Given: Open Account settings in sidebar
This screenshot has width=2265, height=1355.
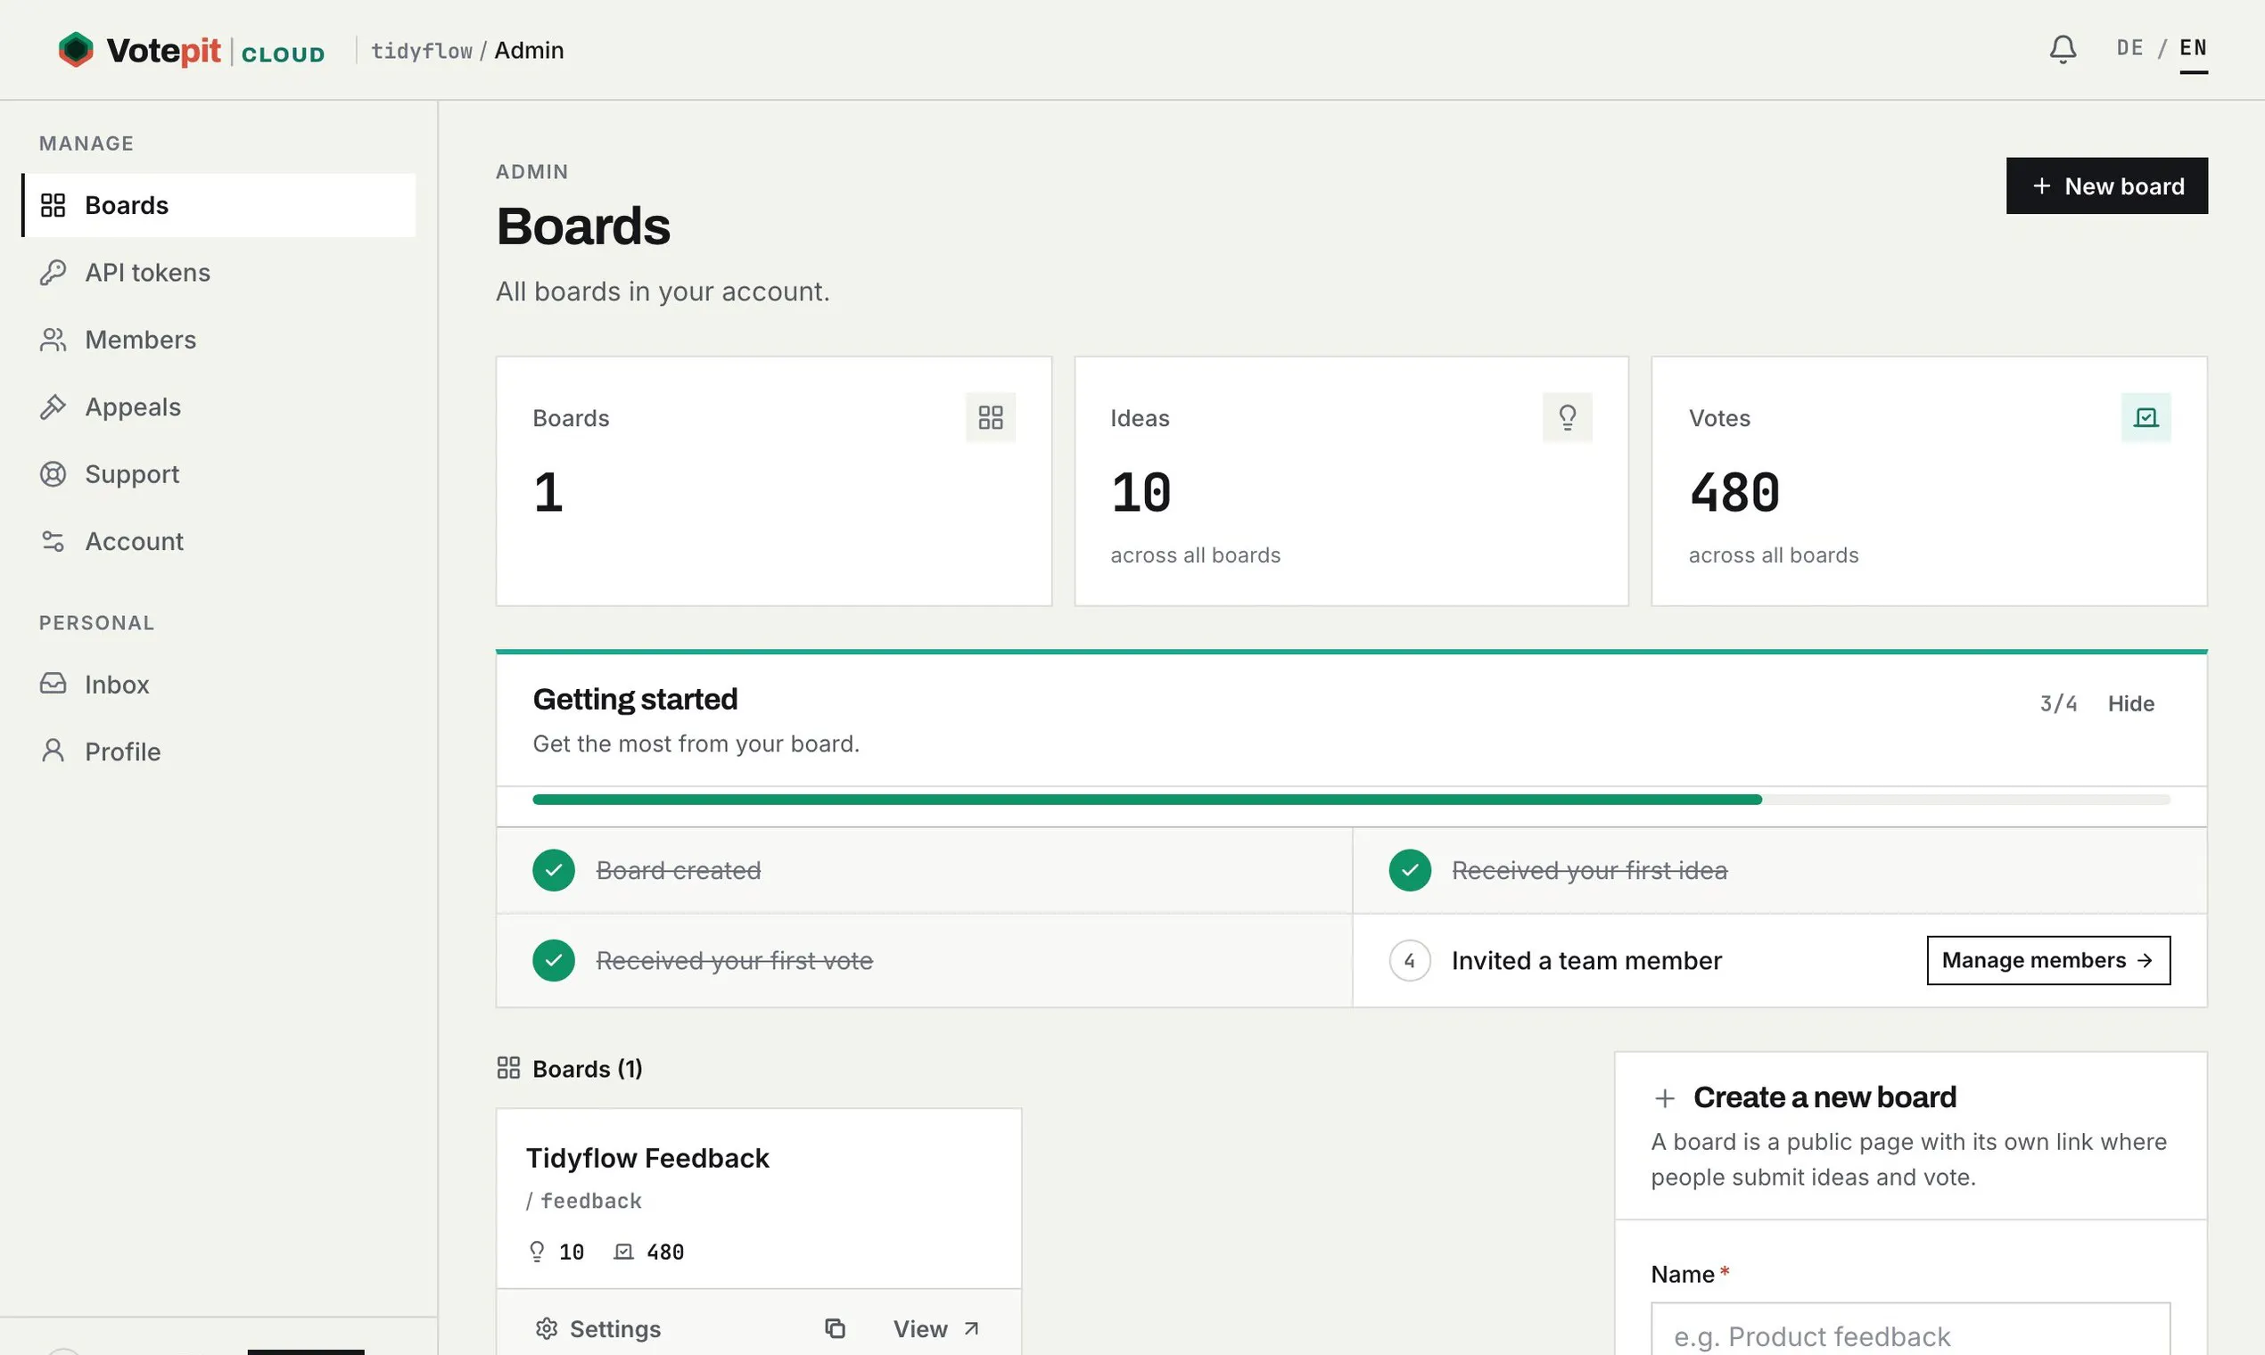Looking at the screenshot, I should pyautogui.click(x=218, y=541).
